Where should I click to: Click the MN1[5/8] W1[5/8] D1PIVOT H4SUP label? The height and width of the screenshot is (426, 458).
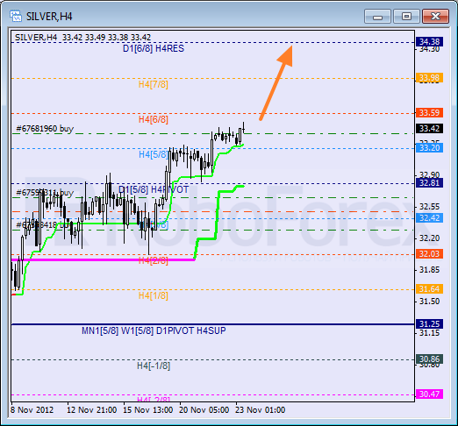point(154,330)
